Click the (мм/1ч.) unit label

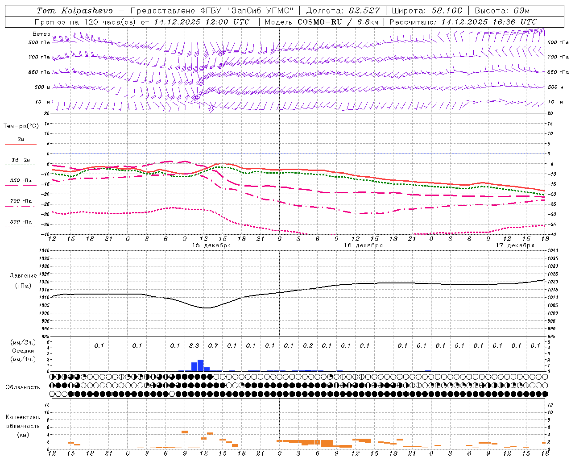point(23,359)
